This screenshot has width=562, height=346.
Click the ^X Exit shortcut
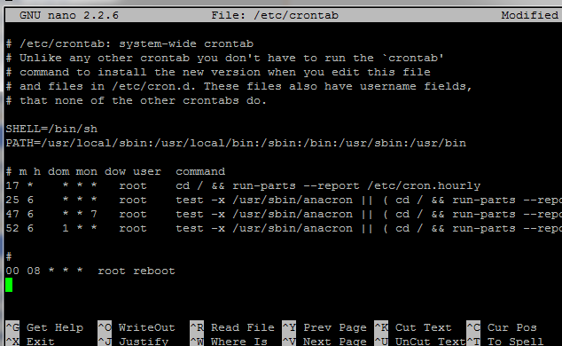click(30, 341)
